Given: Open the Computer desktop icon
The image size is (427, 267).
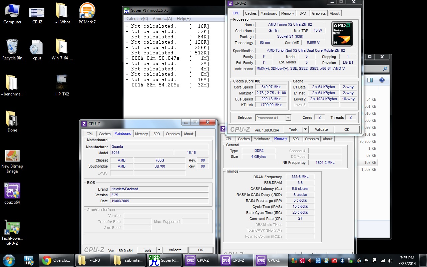Looking at the screenshot, I should point(12,14).
